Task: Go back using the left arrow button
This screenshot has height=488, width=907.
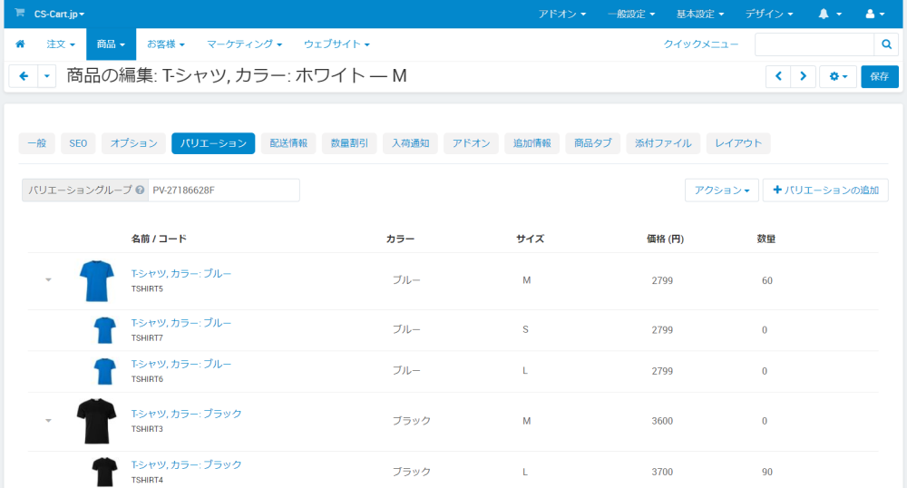Action: (24, 76)
